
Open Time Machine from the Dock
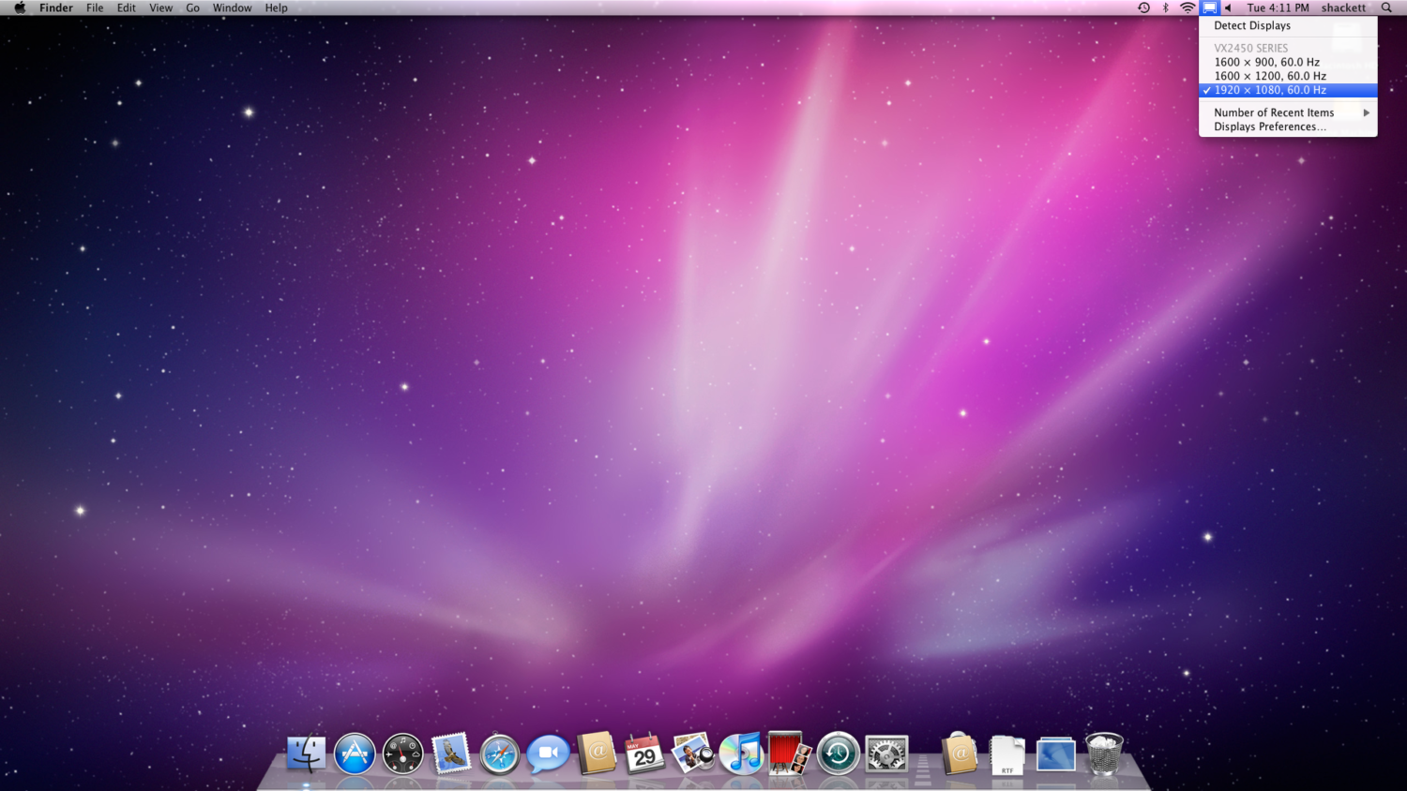[837, 753]
